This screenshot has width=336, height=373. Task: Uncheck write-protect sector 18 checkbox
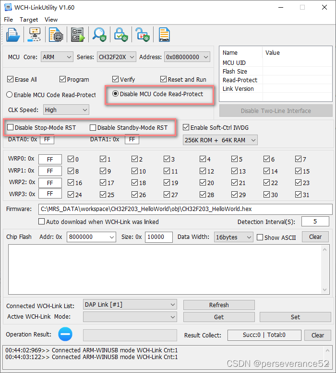coord(134,183)
